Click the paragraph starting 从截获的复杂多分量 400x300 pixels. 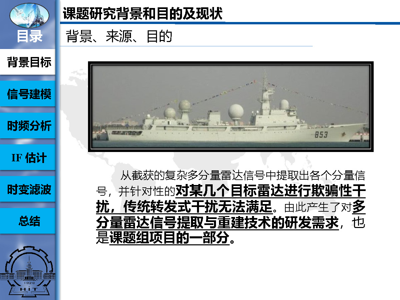[x=231, y=207]
